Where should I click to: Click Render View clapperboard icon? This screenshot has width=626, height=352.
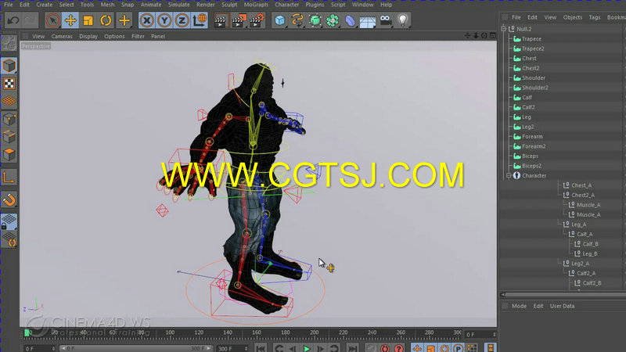[221, 20]
